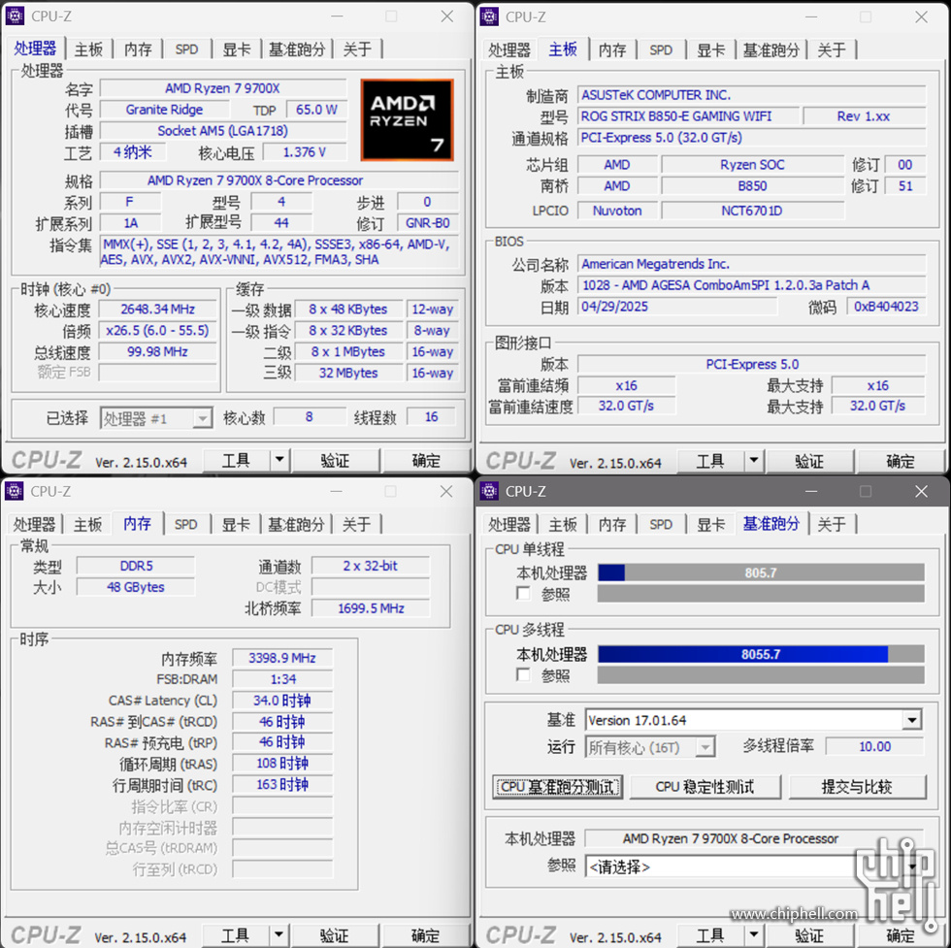Click the single-thread score bar showing 805.7
This screenshot has width=951, height=948.
coord(761,572)
